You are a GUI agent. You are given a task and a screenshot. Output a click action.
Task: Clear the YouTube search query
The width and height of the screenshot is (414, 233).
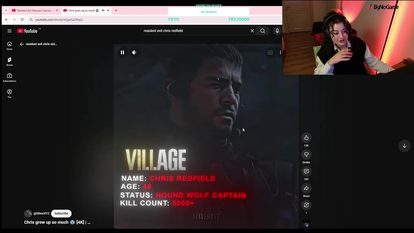click(x=252, y=31)
